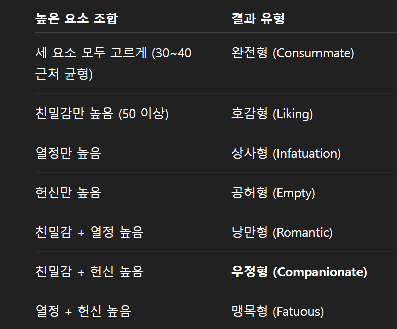Click the 높은 요소 조합 column header
This screenshot has width=397, height=329.
coord(76,19)
